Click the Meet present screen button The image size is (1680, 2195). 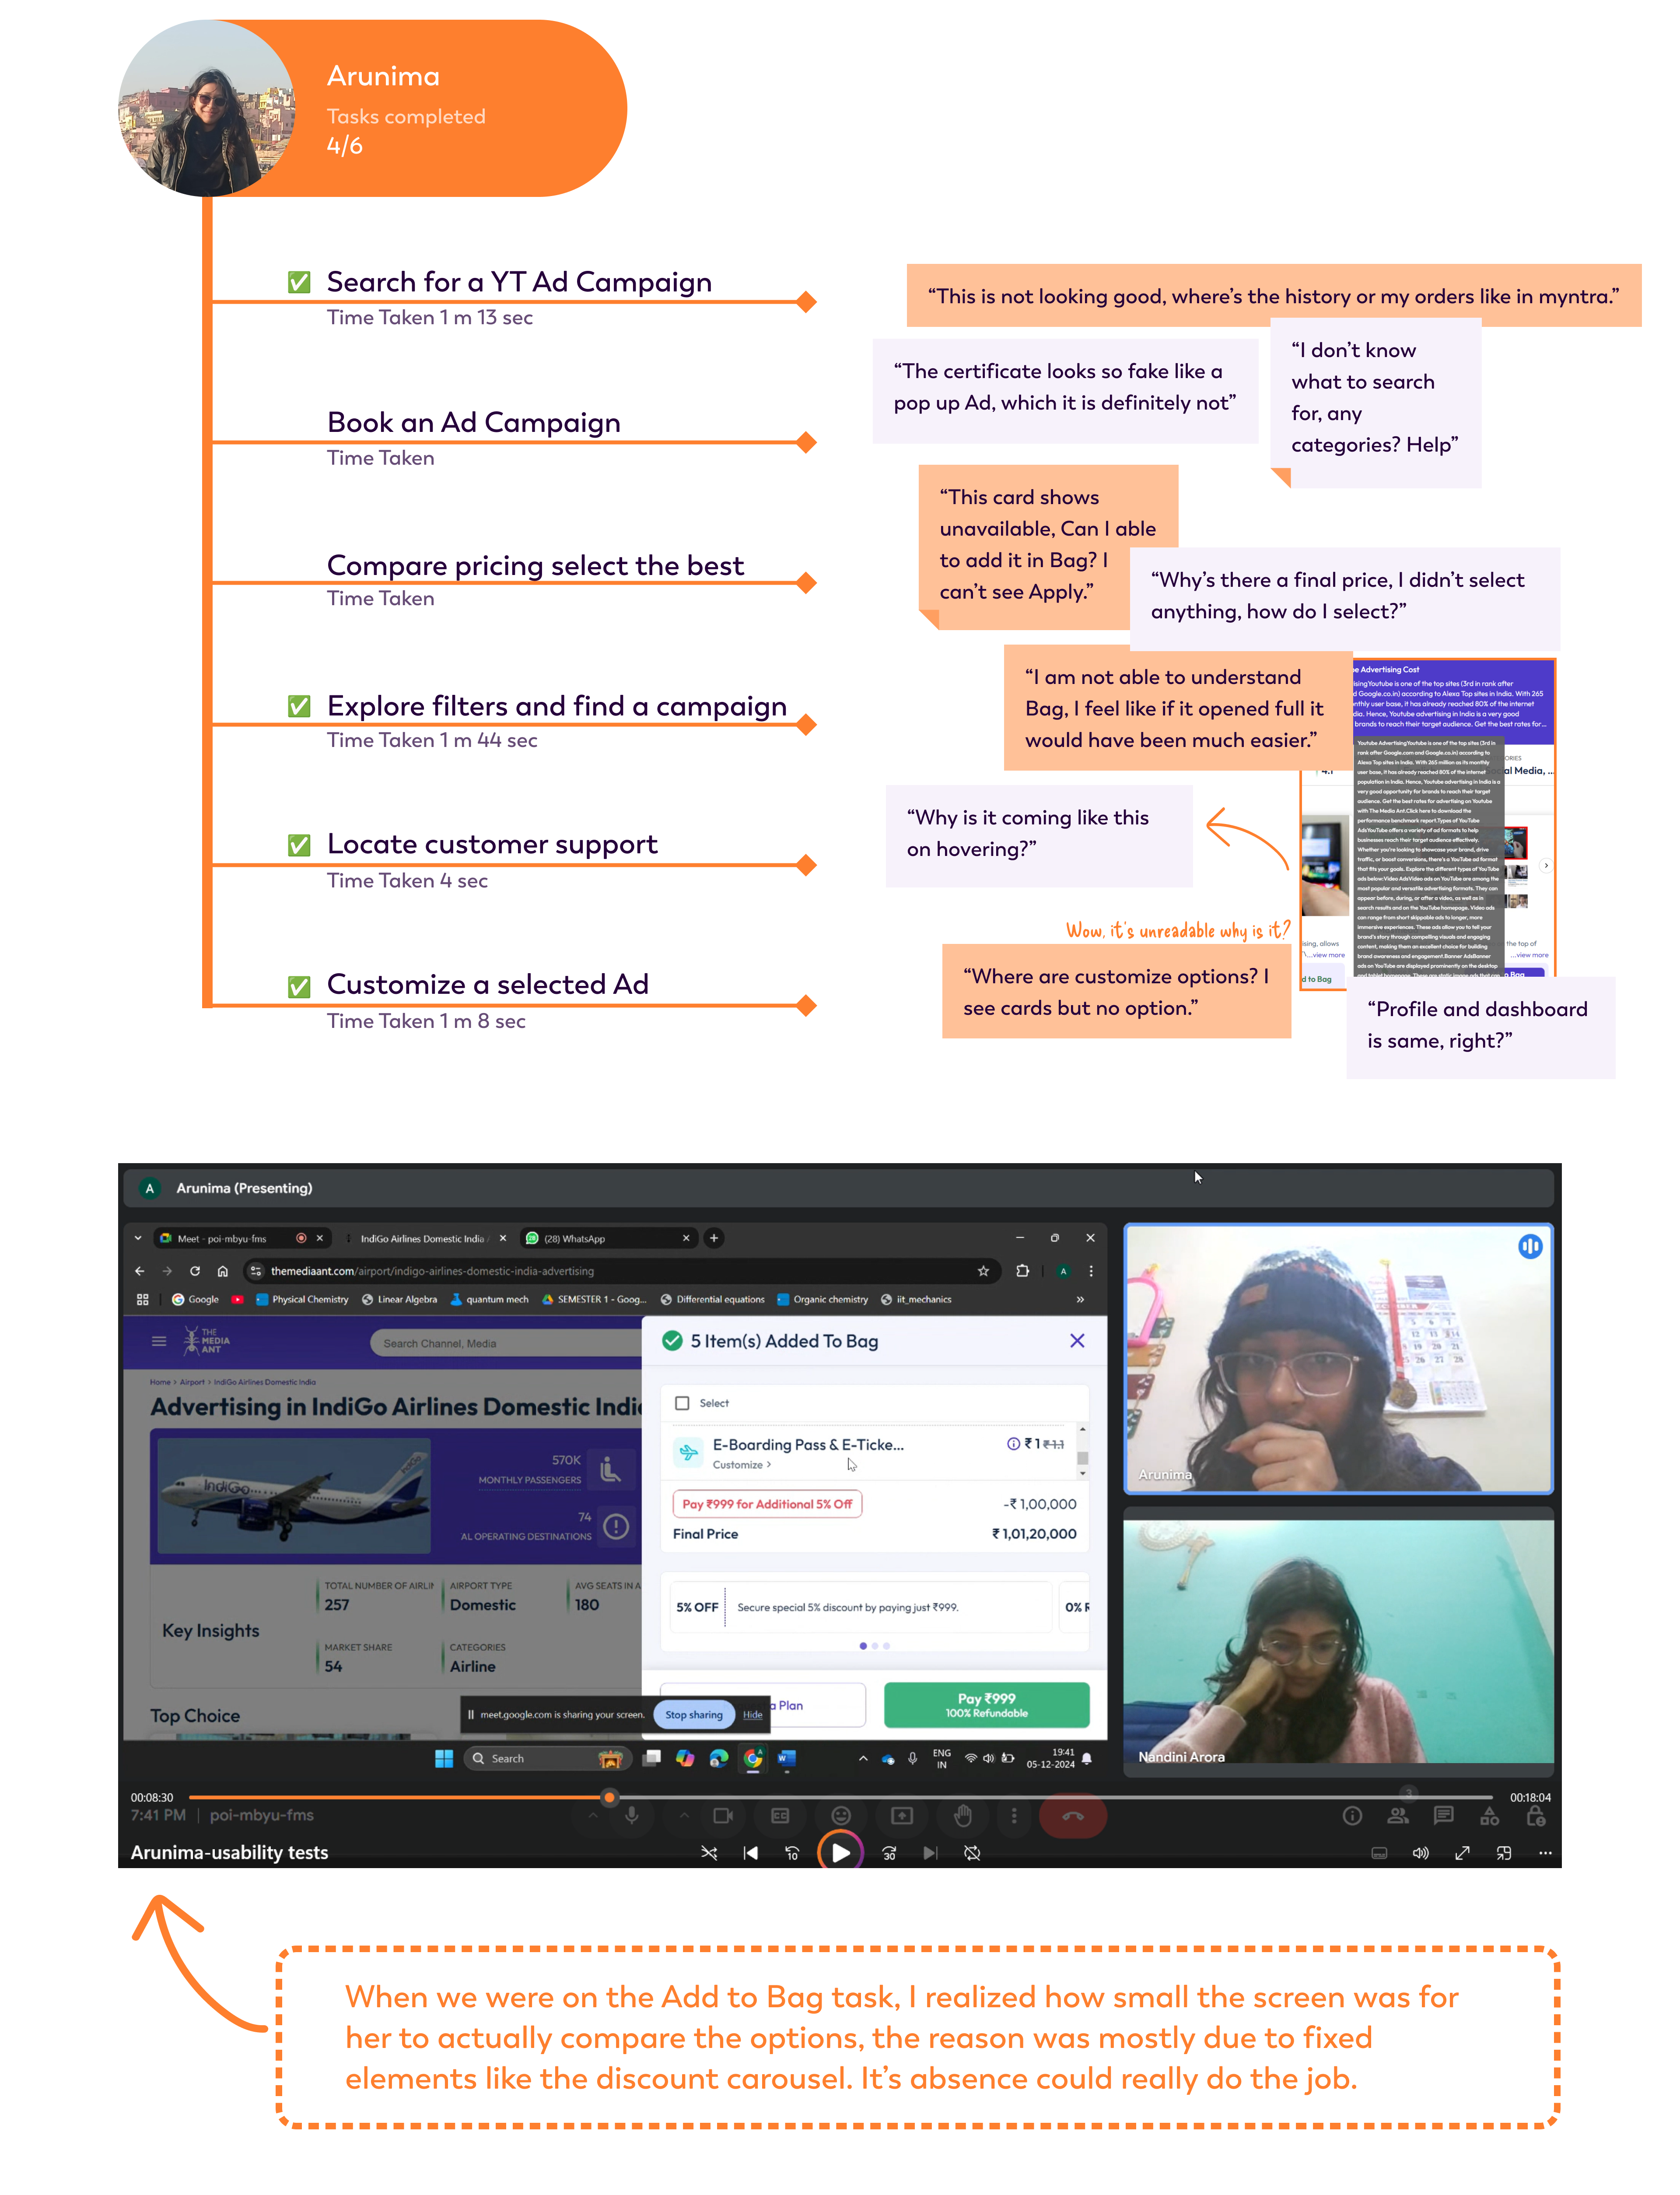coord(902,1816)
